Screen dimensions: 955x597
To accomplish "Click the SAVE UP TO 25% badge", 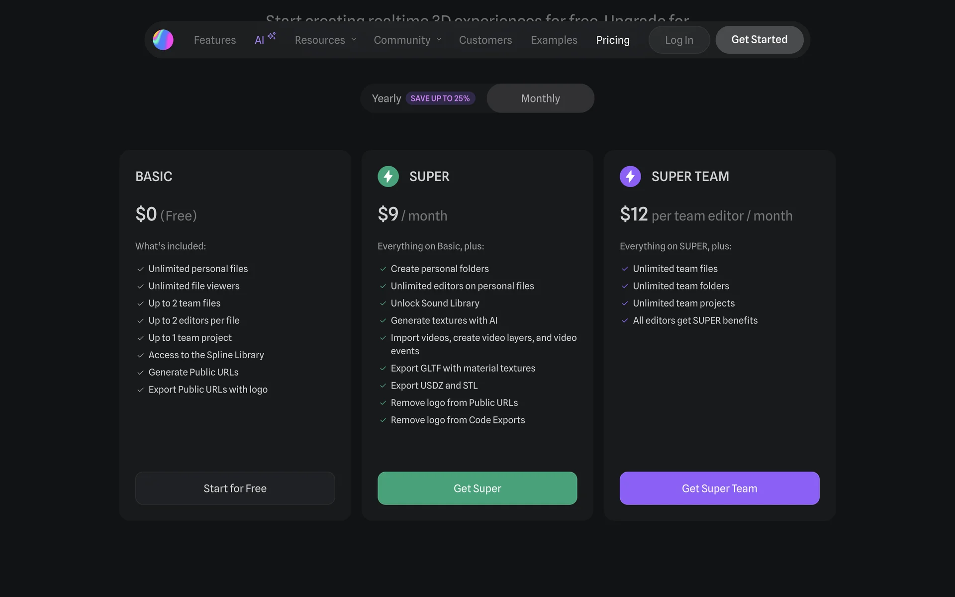I will click(x=440, y=99).
